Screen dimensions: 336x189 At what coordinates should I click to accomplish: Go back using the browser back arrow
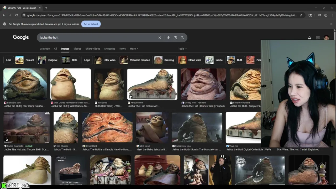(4, 15)
